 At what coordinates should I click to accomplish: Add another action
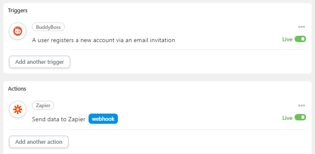tap(39, 142)
